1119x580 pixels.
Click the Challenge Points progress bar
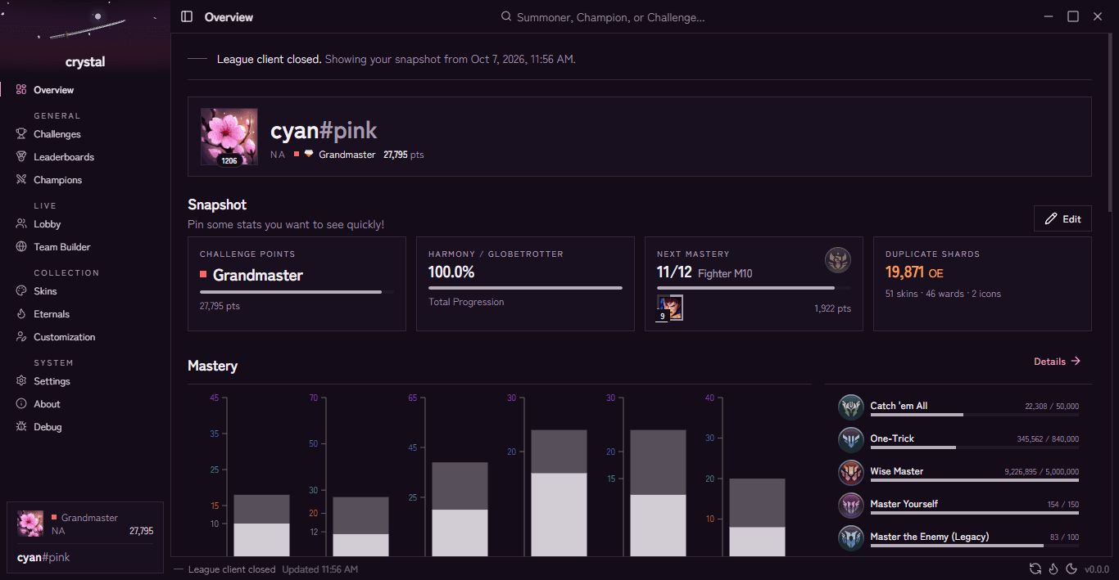pyautogui.click(x=297, y=292)
